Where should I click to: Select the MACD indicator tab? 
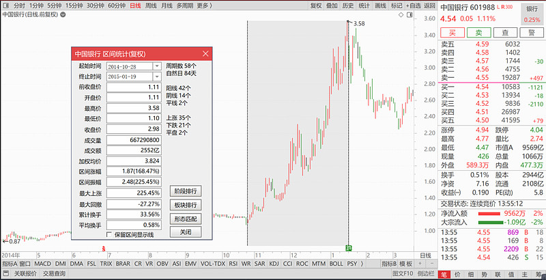[43, 264]
